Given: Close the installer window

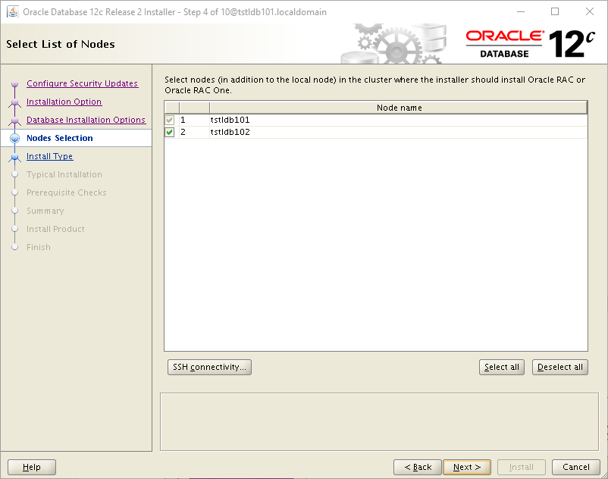Looking at the screenshot, I should (589, 11).
